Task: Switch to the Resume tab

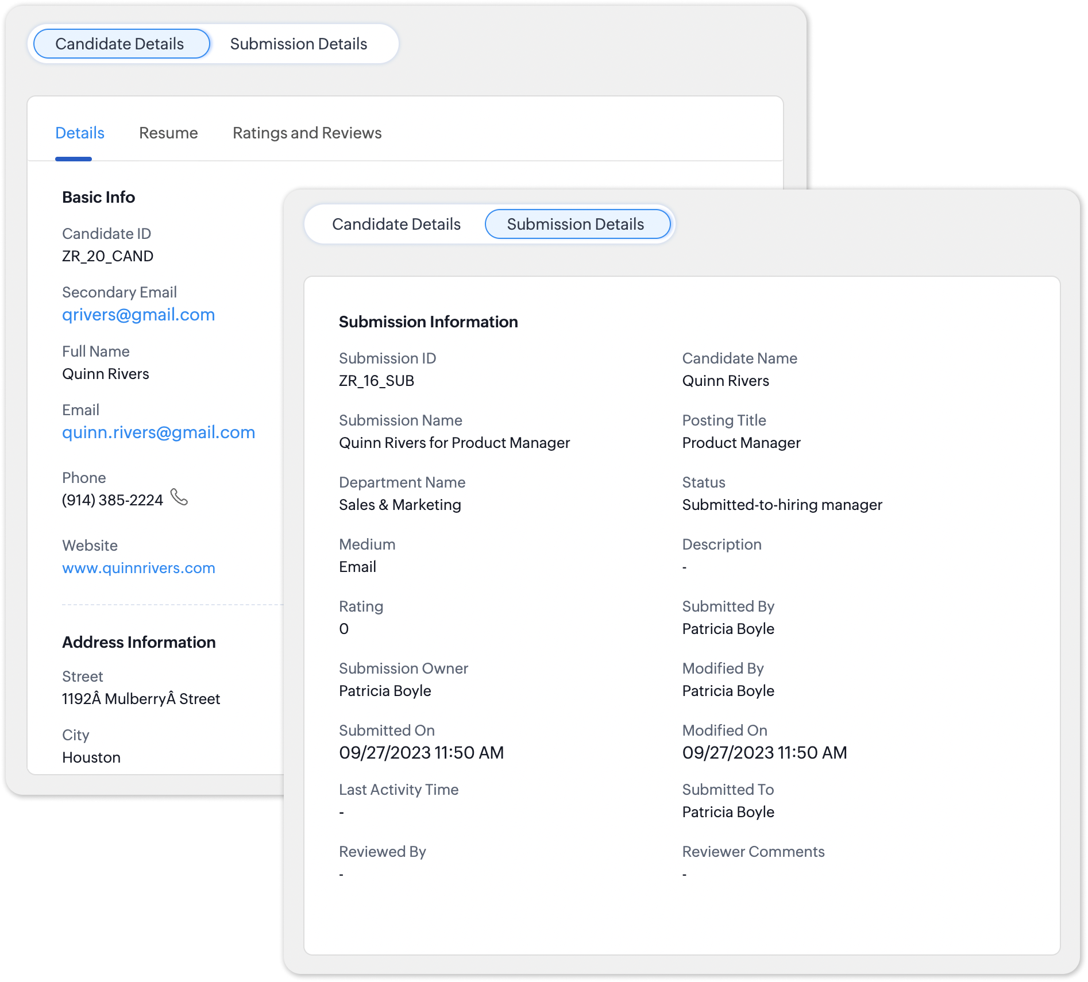Action: [x=168, y=133]
